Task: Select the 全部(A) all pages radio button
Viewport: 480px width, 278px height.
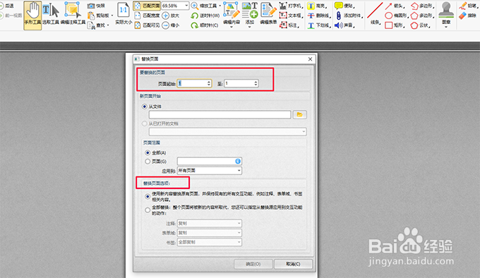Action: coord(148,152)
